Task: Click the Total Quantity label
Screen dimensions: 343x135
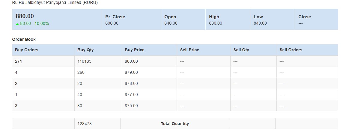Action: click(x=175, y=124)
